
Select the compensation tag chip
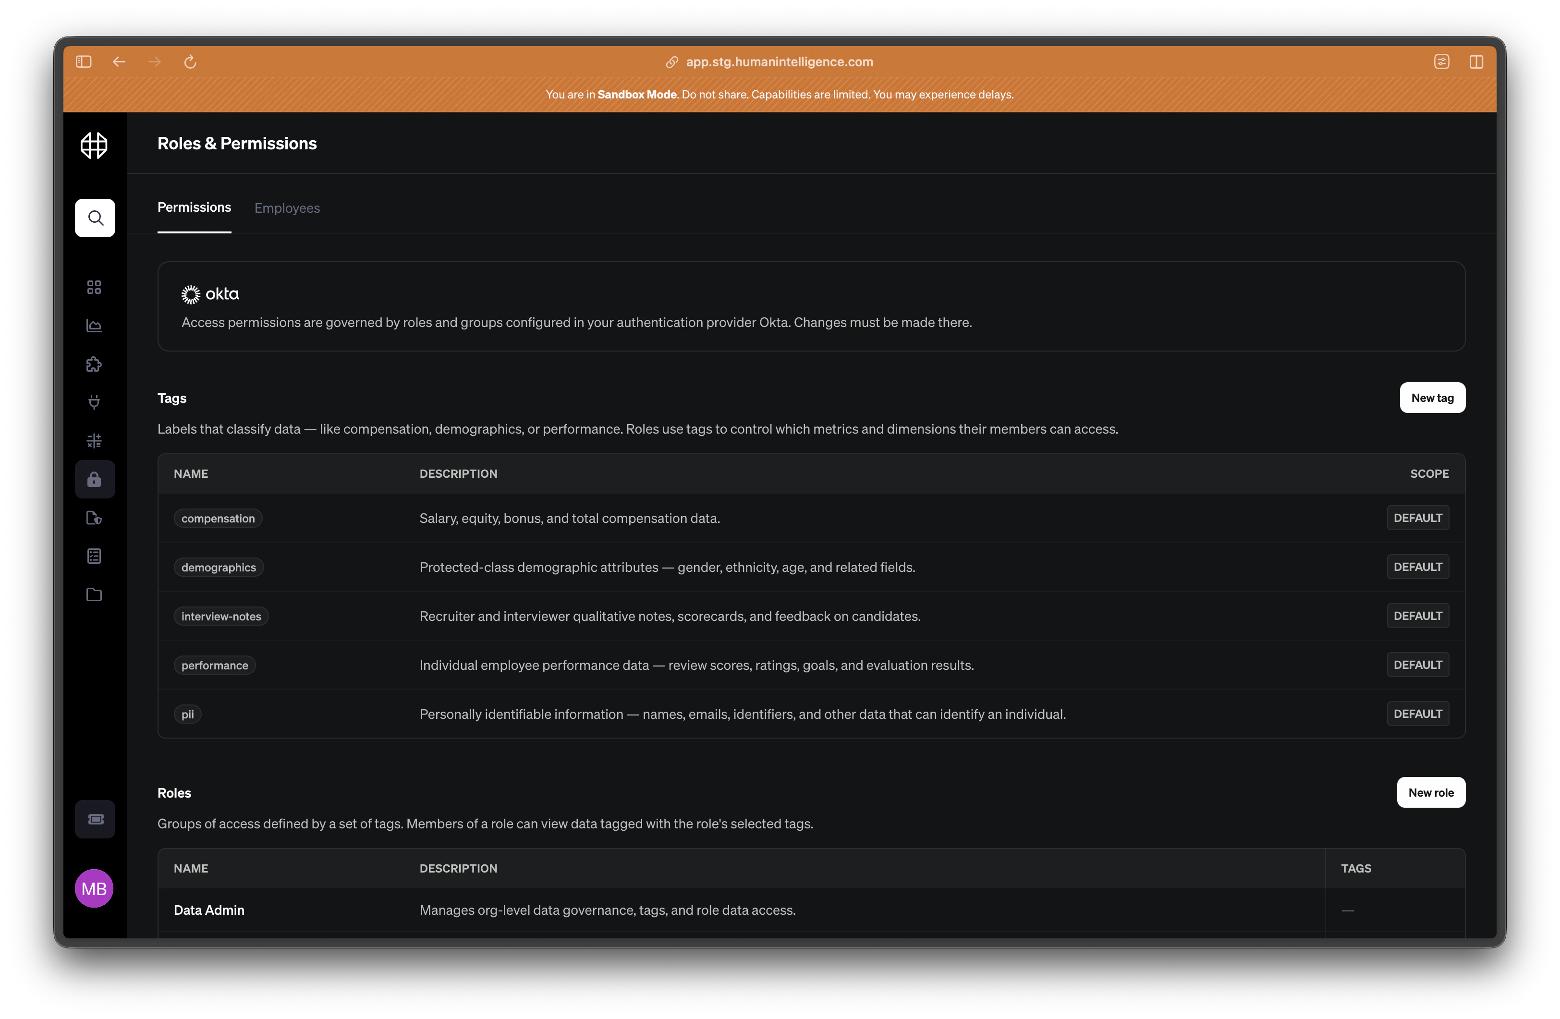click(218, 518)
